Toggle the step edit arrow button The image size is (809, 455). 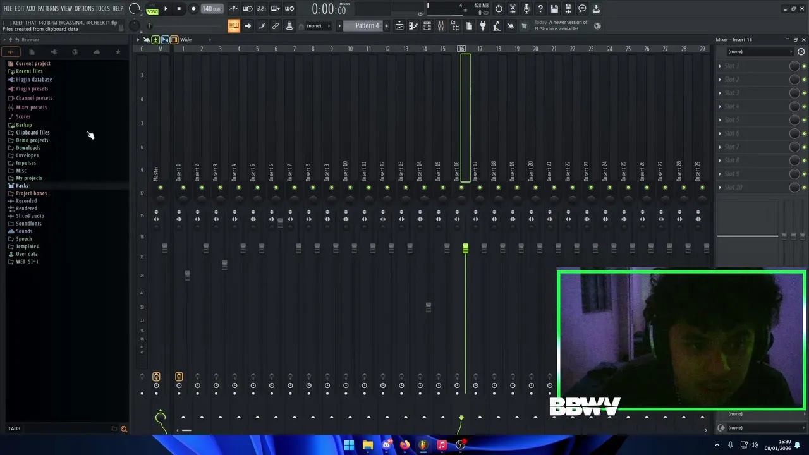248,26
